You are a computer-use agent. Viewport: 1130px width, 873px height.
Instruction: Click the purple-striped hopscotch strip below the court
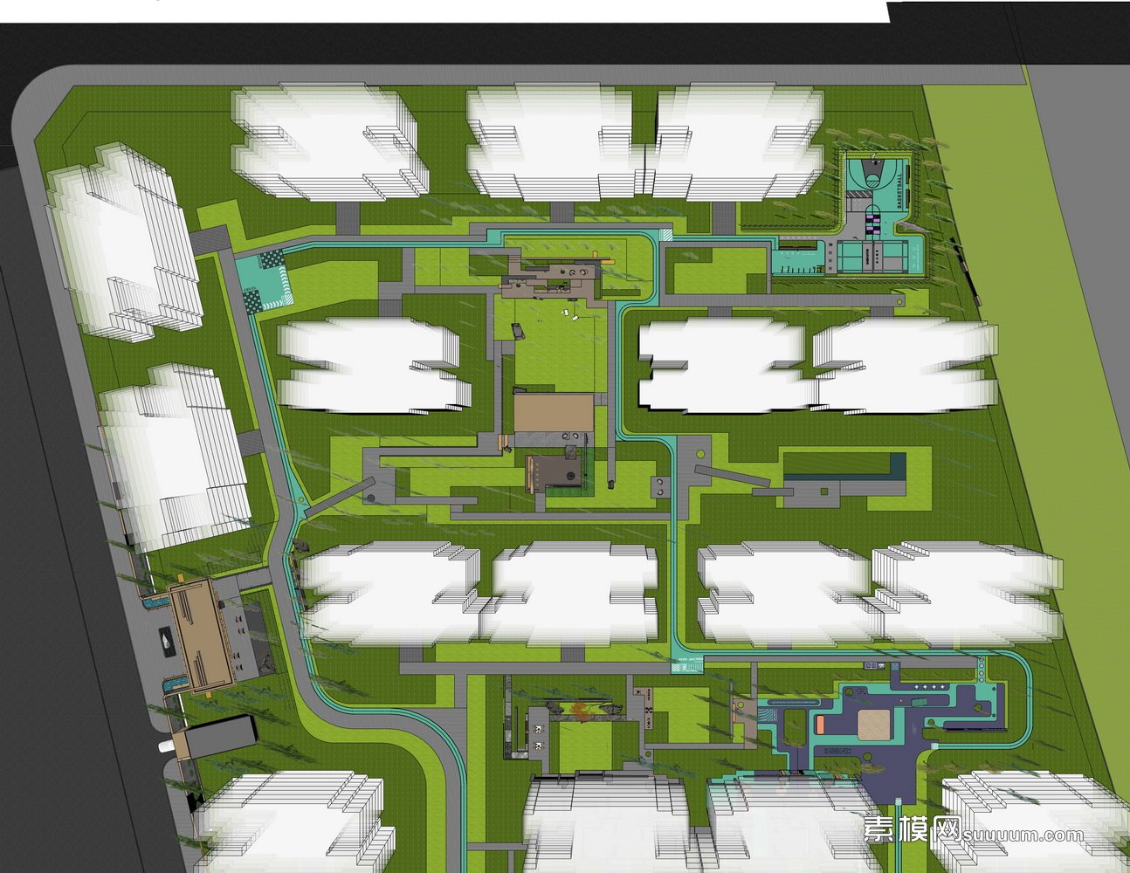point(875,223)
